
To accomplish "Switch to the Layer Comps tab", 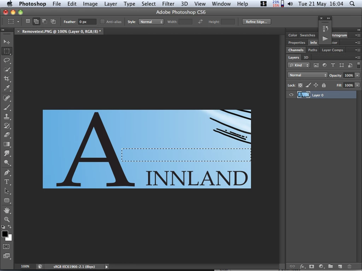I will point(332,50).
